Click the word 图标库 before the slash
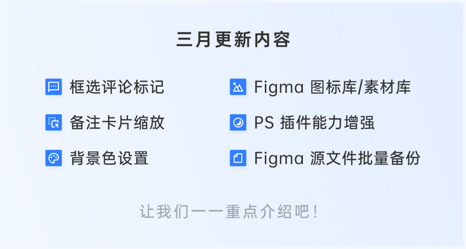This screenshot has width=466, height=249. 334,87
